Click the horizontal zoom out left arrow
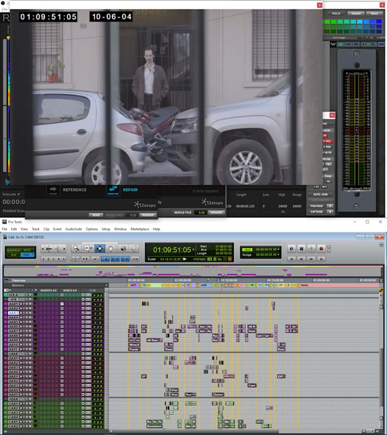The image size is (387, 435). click(43, 248)
